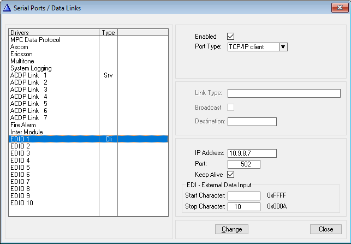Click the 0xFFFF hex value
This screenshot has width=351, height=244.
276,195
